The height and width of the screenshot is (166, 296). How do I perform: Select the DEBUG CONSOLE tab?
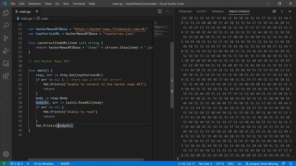[x=239, y=12]
